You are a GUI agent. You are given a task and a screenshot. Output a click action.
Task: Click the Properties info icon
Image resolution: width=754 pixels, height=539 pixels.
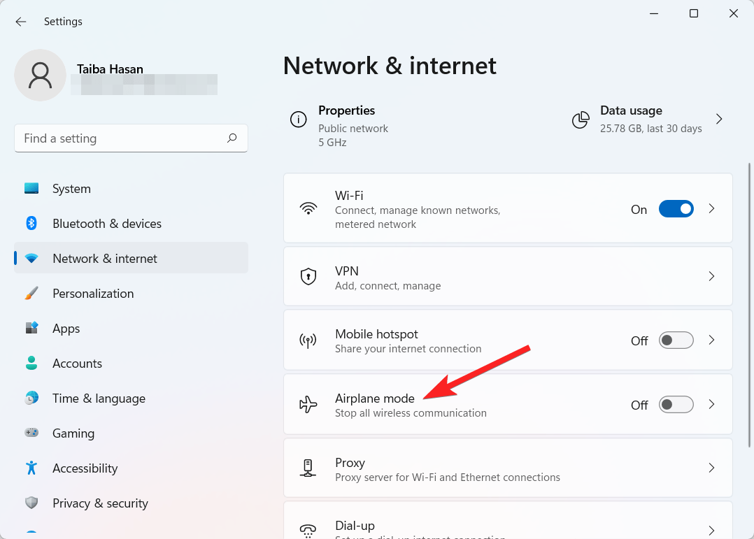(299, 120)
